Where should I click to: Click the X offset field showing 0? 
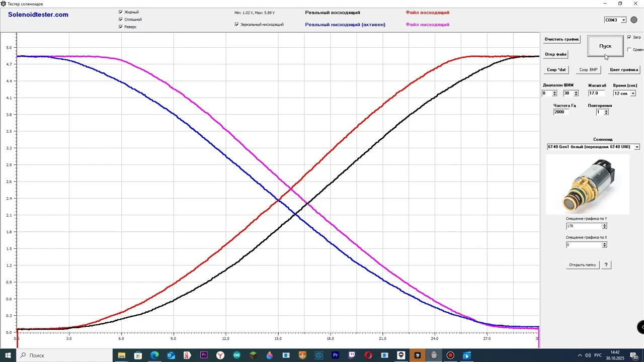click(584, 245)
